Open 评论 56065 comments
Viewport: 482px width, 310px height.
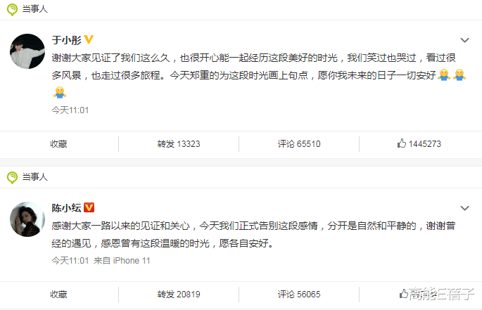click(299, 295)
